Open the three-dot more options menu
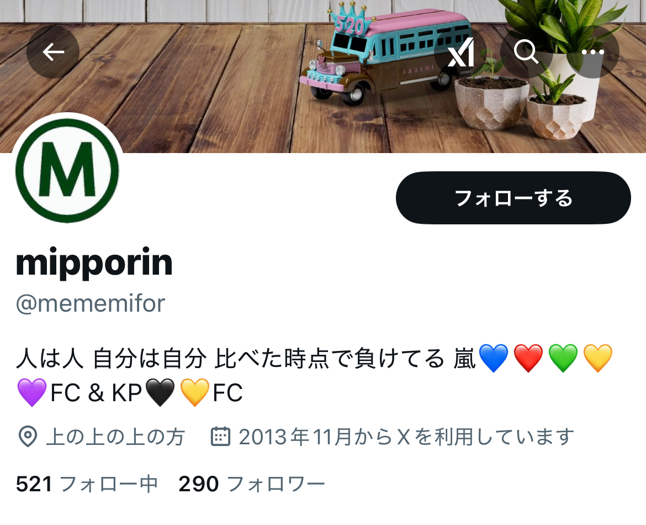This screenshot has height=525, width=646. (x=593, y=52)
